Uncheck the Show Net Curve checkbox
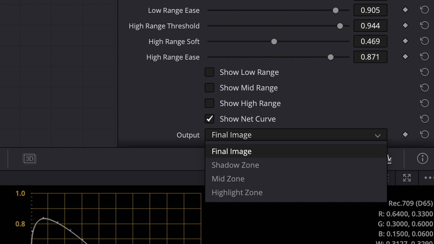Viewport: 434px width, 244px height. point(209,119)
